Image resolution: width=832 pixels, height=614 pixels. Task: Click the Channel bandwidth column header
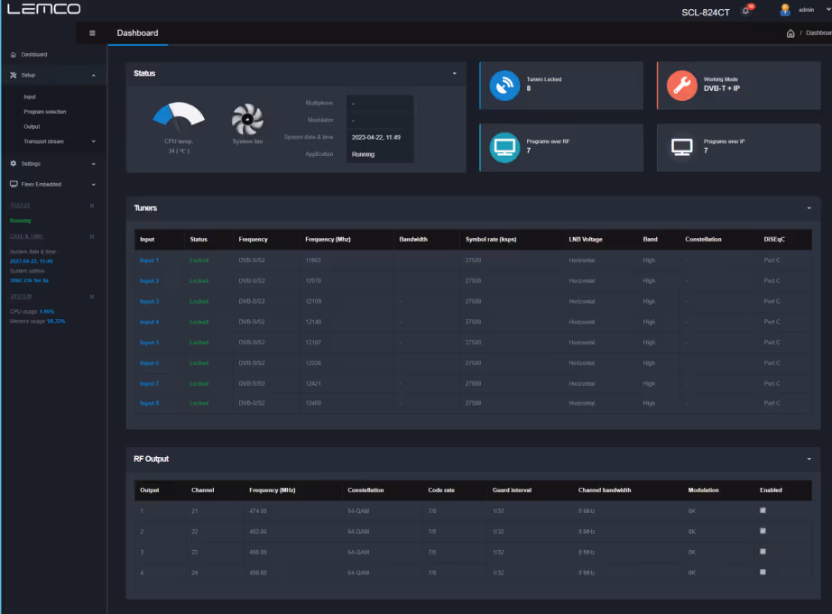point(605,490)
